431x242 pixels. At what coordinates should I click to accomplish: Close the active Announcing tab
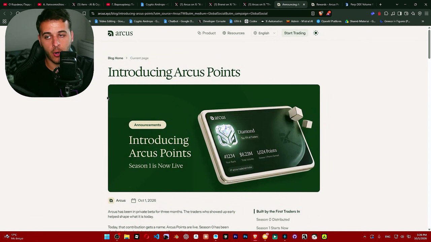pos(304,4)
